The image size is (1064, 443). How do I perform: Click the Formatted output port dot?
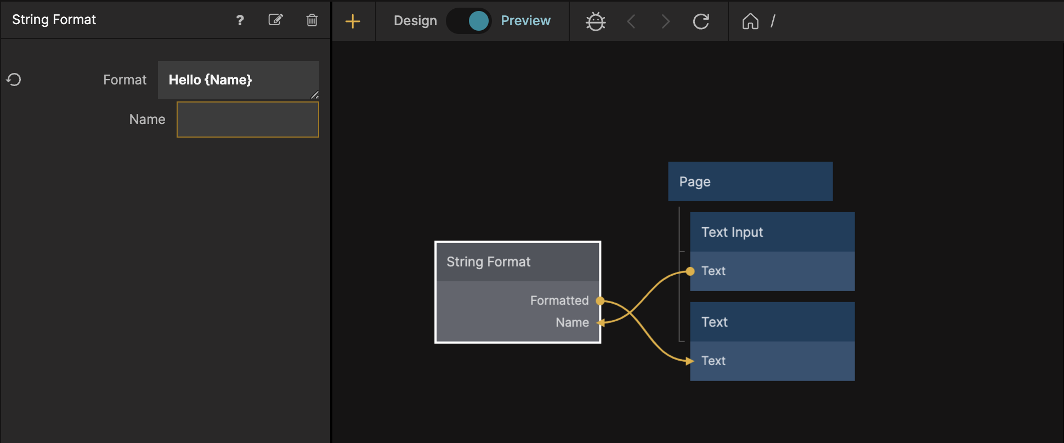pos(600,300)
